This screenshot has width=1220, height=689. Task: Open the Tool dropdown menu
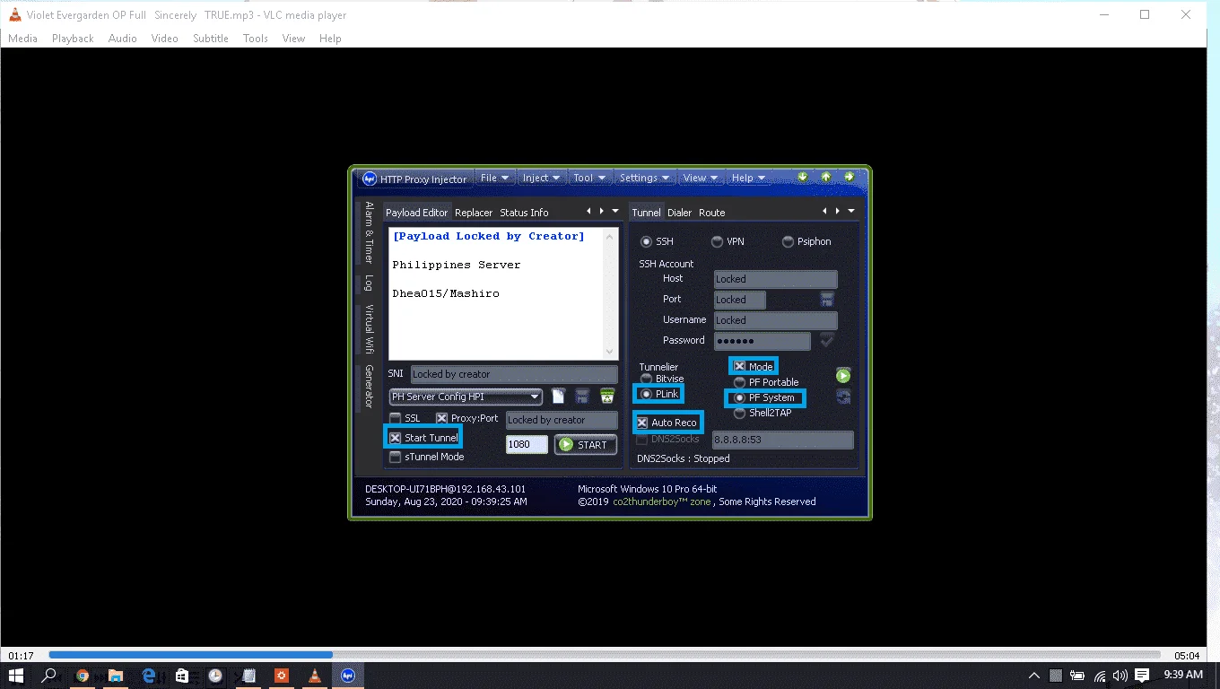click(x=590, y=178)
